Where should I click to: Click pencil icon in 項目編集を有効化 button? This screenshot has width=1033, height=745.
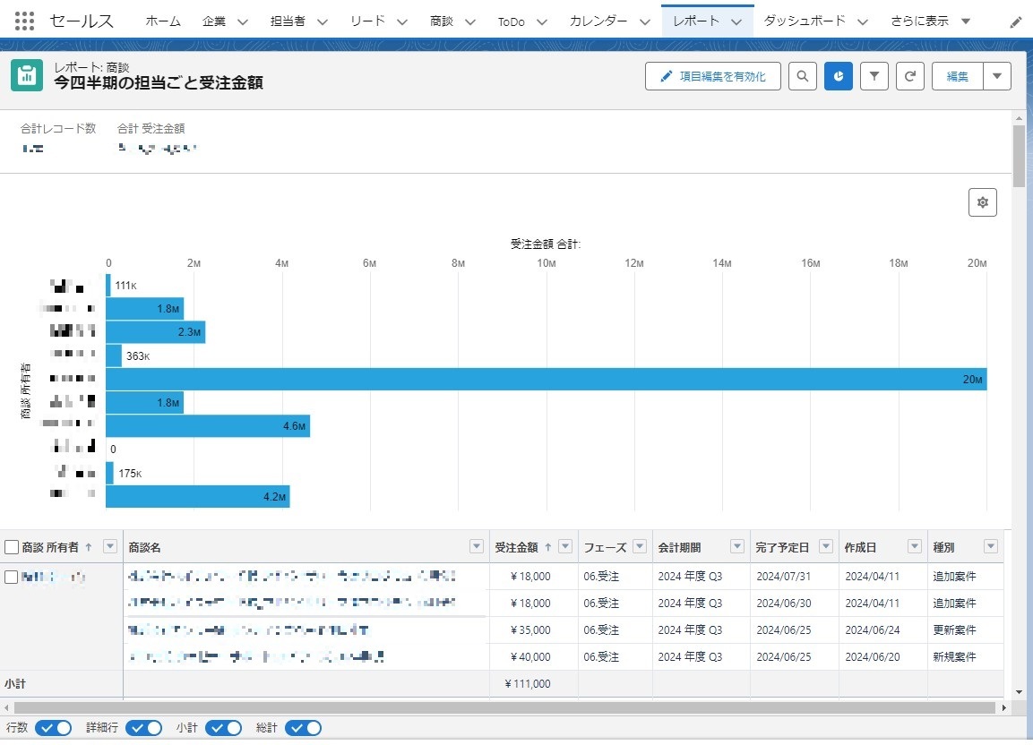pos(666,76)
